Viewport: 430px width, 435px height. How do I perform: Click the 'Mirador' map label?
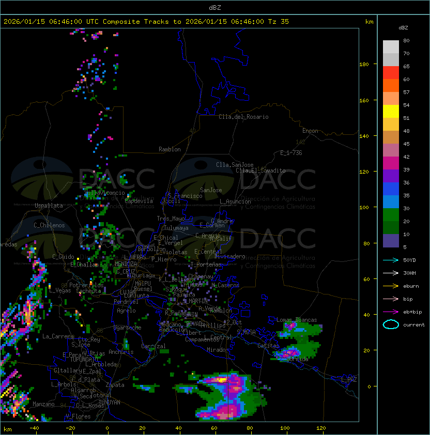tap(218, 350)
